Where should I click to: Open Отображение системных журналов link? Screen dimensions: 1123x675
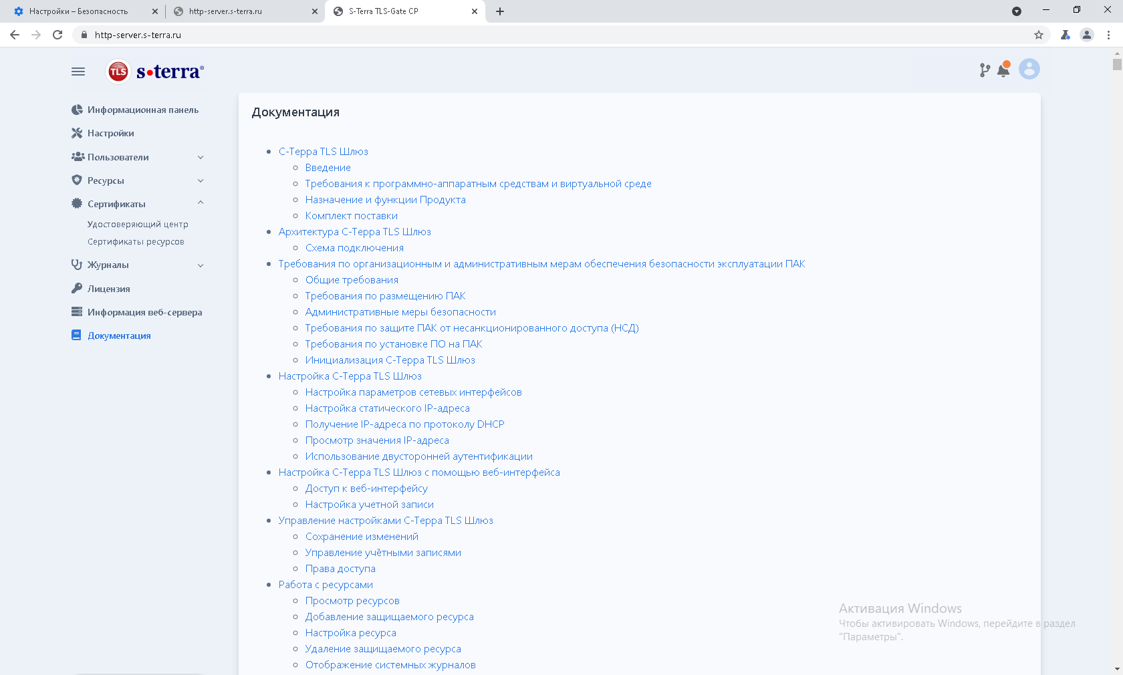coord(390,665)
